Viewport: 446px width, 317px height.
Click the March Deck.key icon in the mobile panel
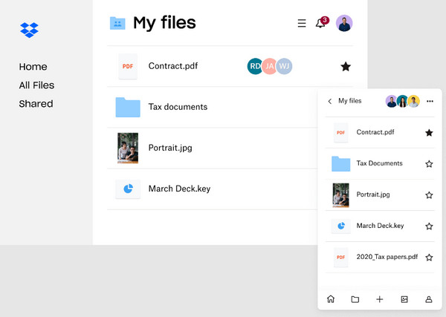tap(340, 226)
